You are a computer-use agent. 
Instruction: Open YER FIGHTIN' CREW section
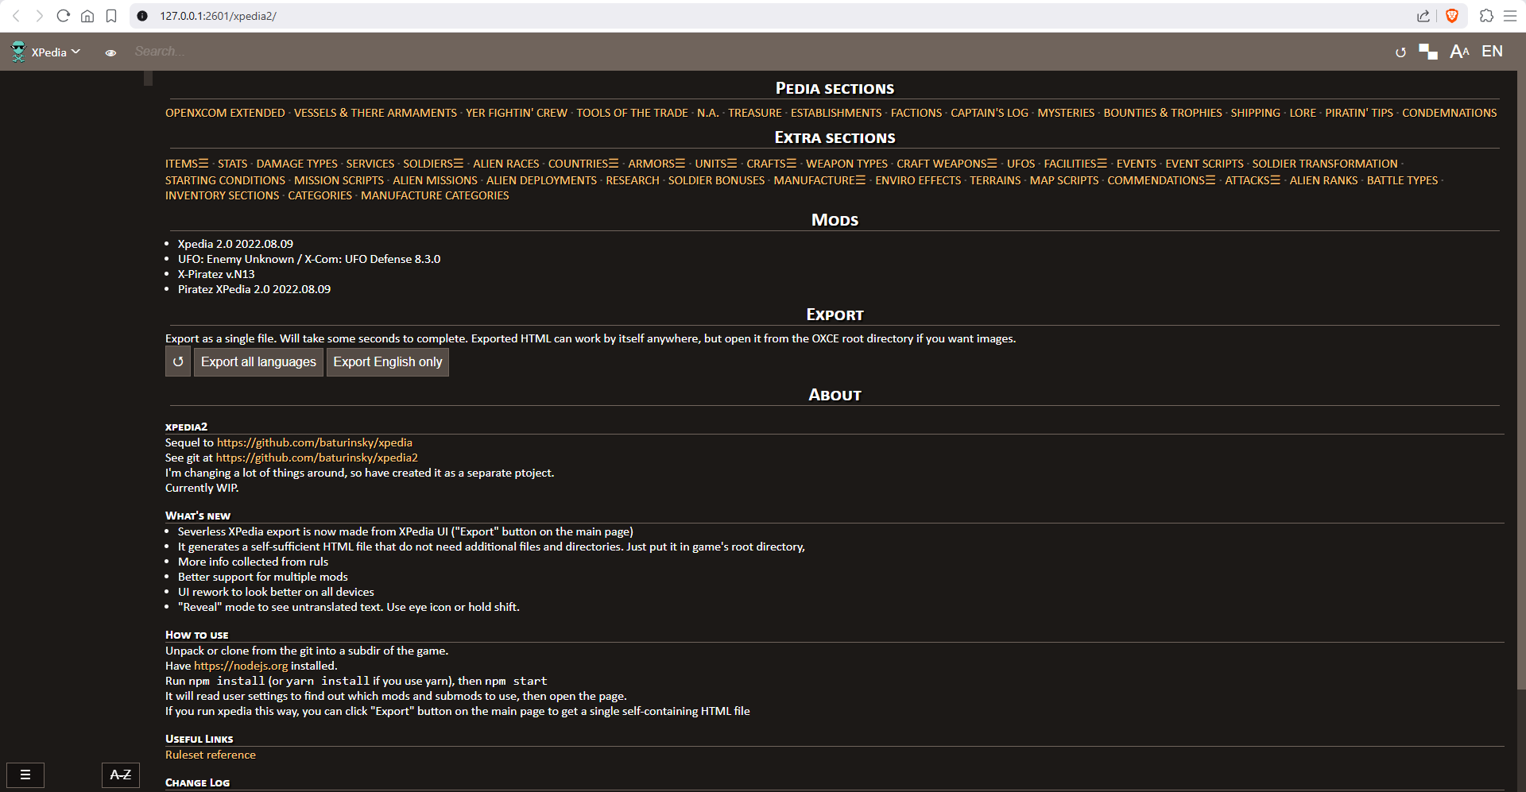(517, 113)
